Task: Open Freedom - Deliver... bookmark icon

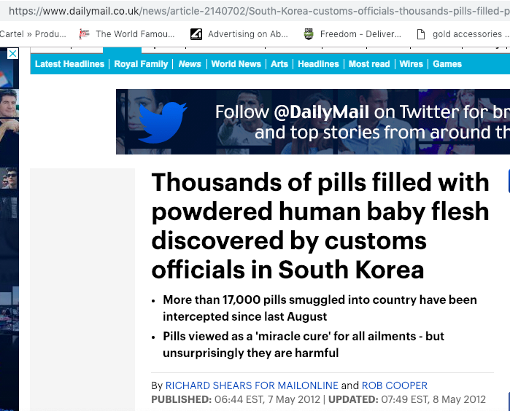Action: [x=309, y=34]
